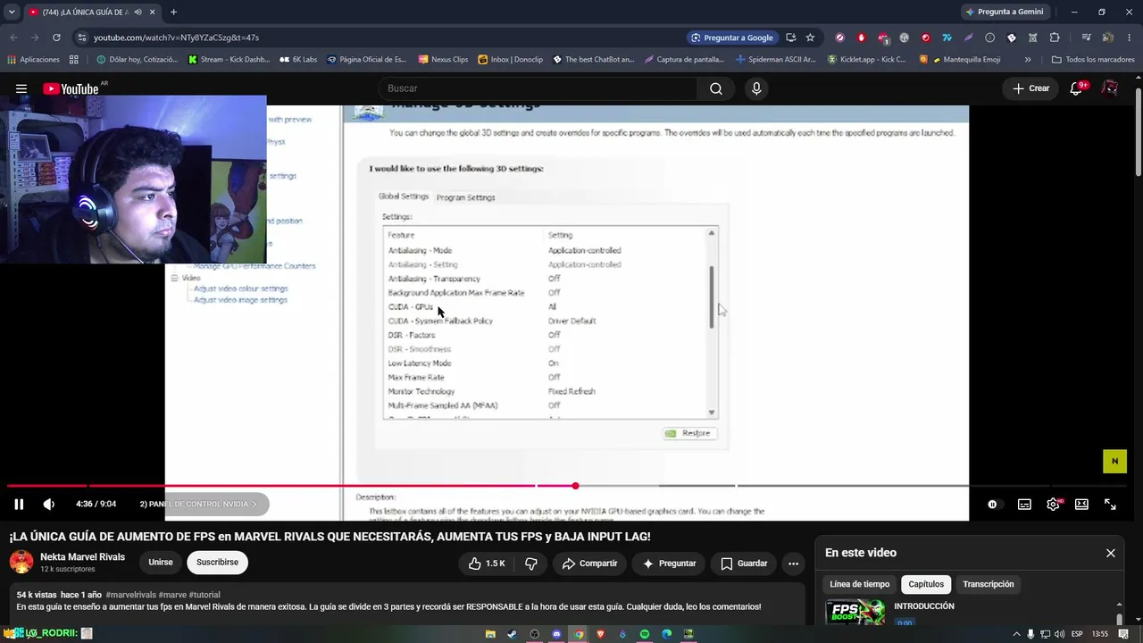Click the N channel watermark on video
Viewport: 1143px width, 643px height.
click(1114, 461)
